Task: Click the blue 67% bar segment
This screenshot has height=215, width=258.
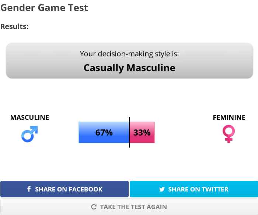Action: (104, 132)
